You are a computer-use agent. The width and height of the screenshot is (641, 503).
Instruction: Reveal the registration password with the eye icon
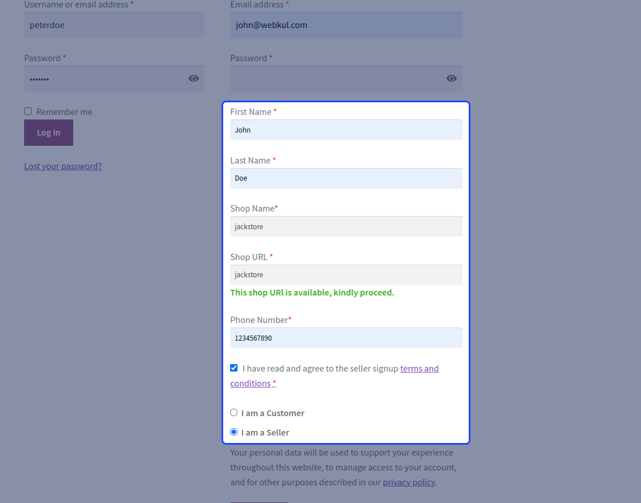tap(451, 78)
